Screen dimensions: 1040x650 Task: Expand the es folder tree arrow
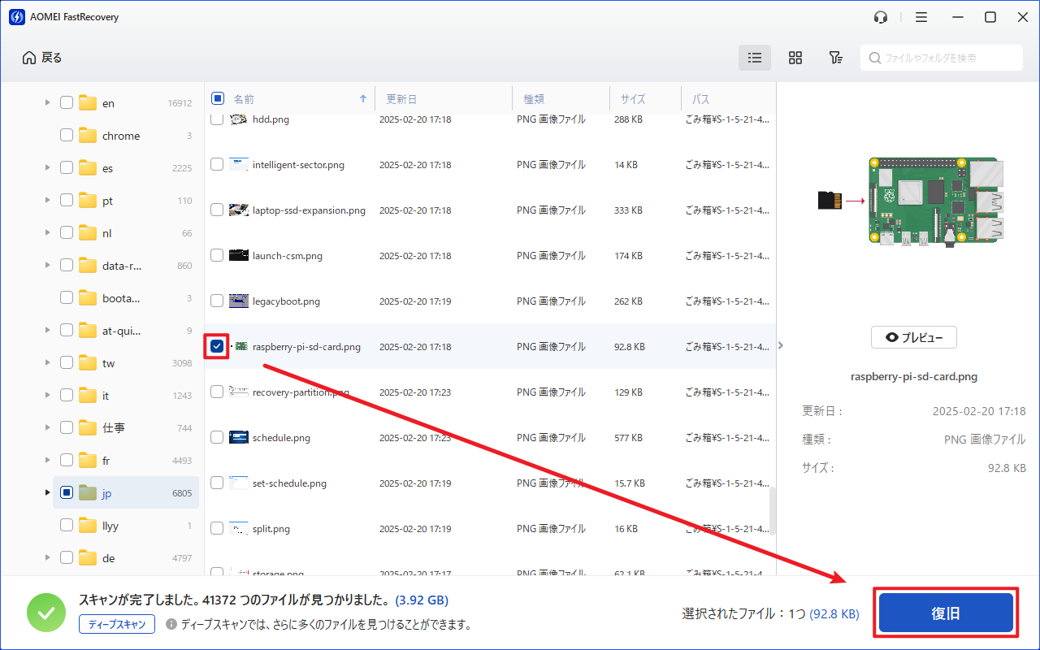[x=48, y=168]
